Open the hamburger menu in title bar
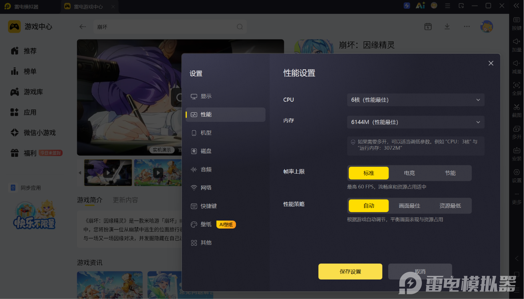 pos(448,6)
